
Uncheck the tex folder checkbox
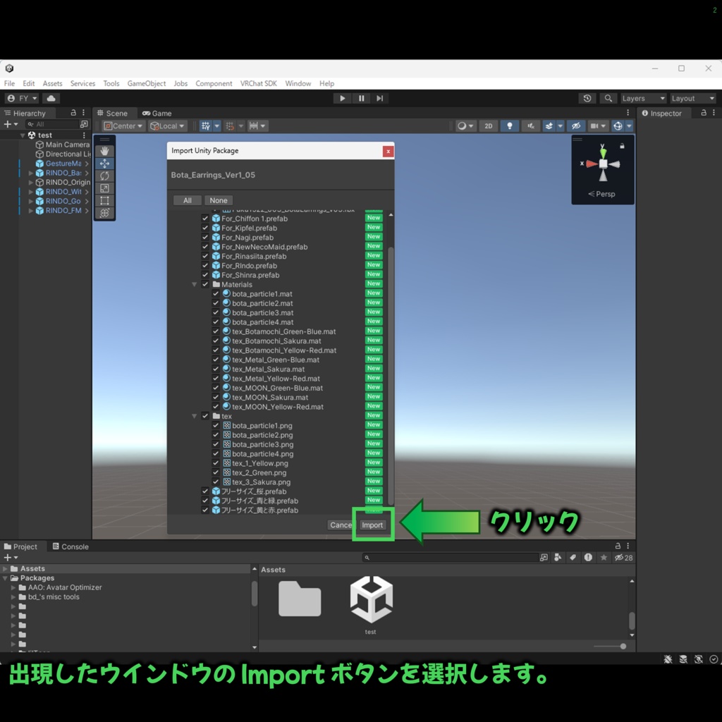click(x=205, y=416)
